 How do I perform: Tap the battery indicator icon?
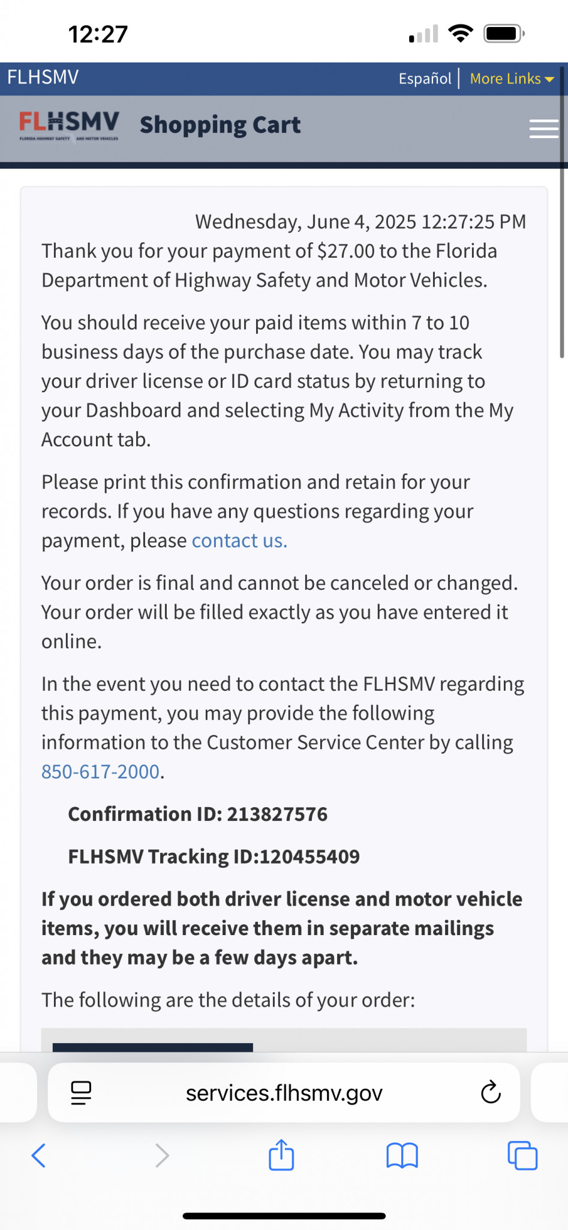[504, 34]
